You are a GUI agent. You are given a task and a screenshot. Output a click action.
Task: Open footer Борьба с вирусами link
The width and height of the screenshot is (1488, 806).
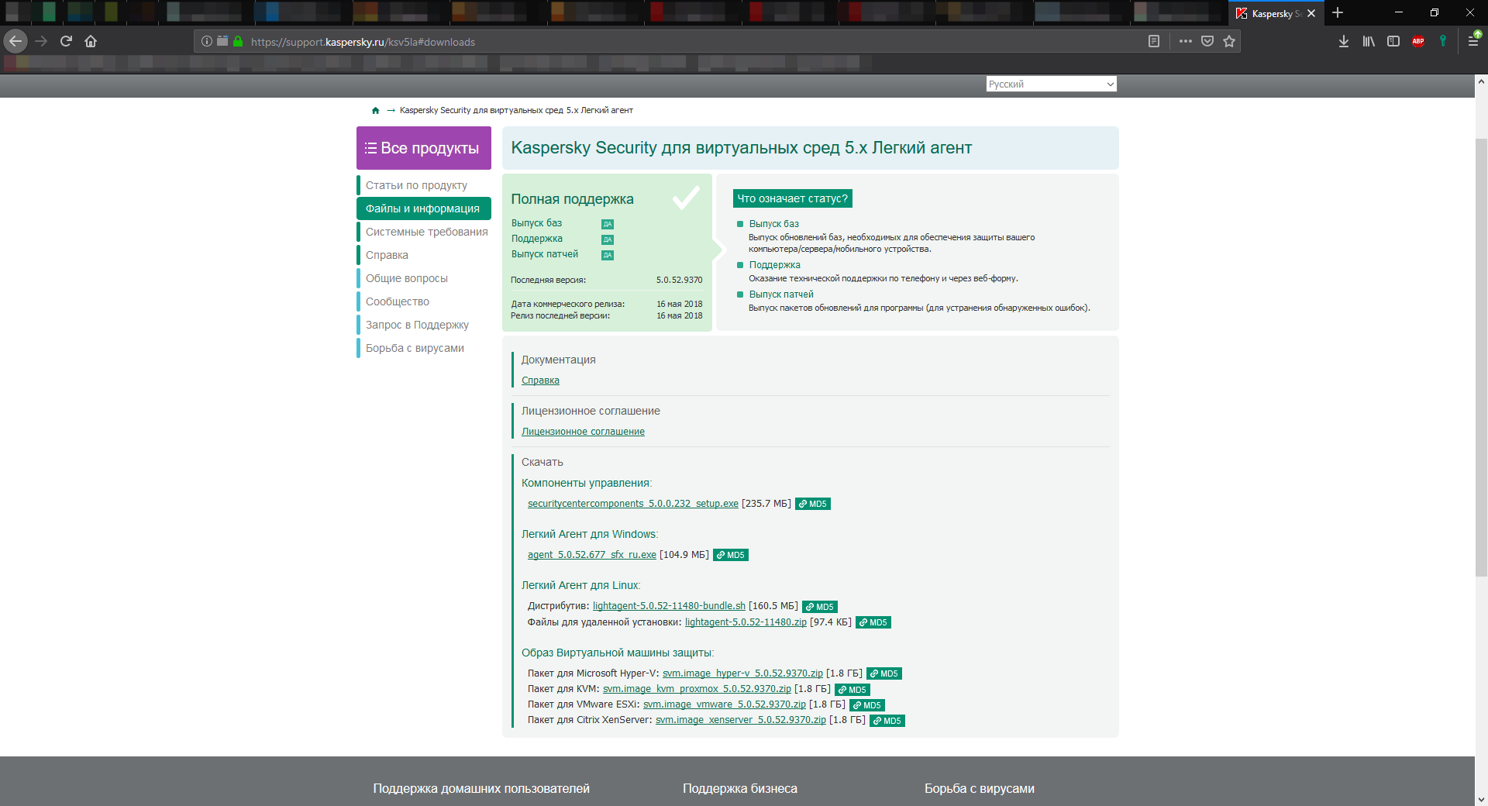(980, 788)
